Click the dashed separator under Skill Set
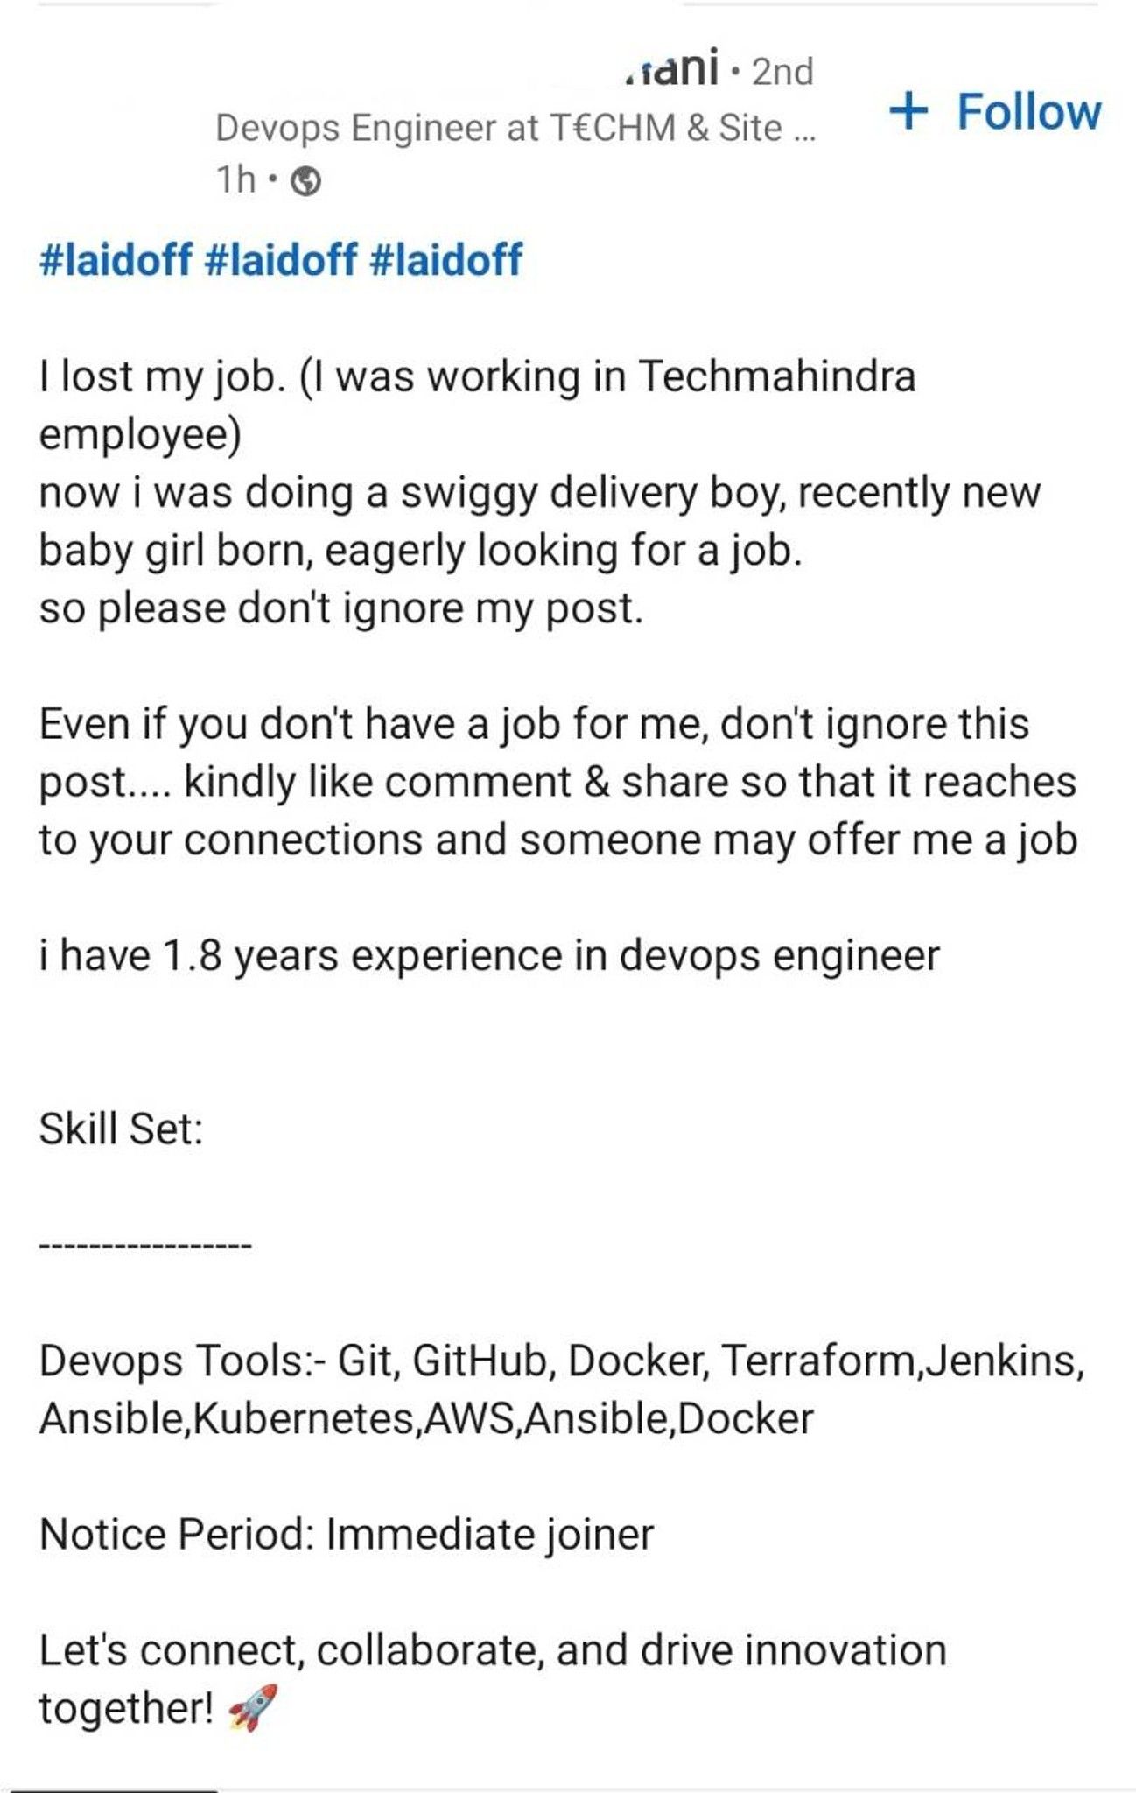Screen dimensions: 1136x1793 pos(145,1245)
